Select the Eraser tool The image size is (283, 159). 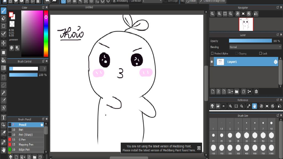pos(3,18)
